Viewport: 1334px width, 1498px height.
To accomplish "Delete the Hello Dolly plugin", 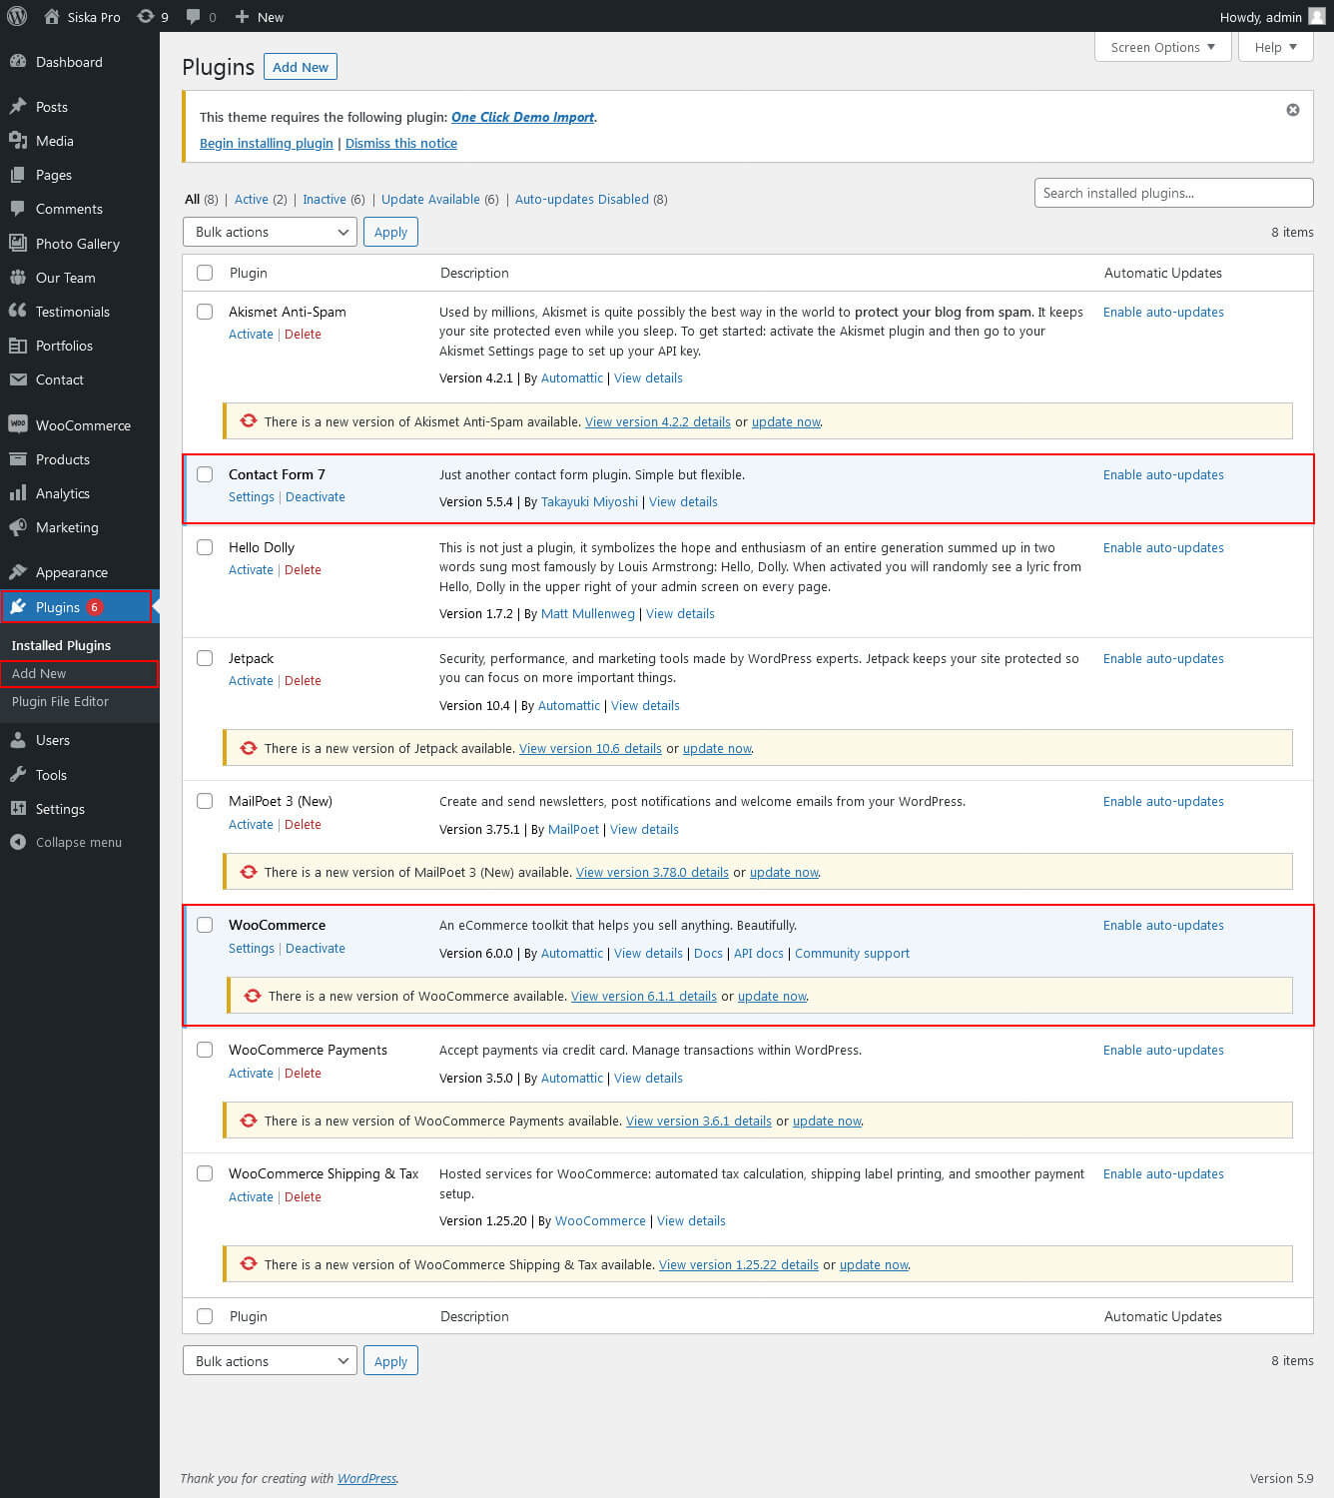I will tap(303, 569).
